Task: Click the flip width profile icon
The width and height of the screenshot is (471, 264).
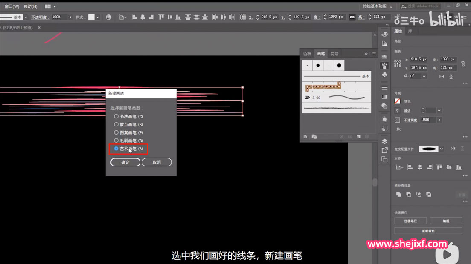Action: tap(453, 149)
